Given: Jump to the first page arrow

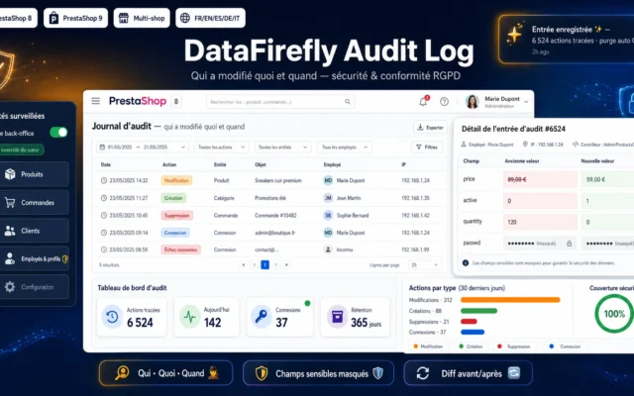Looking at the screenshot, I should (x=244, y=265).
